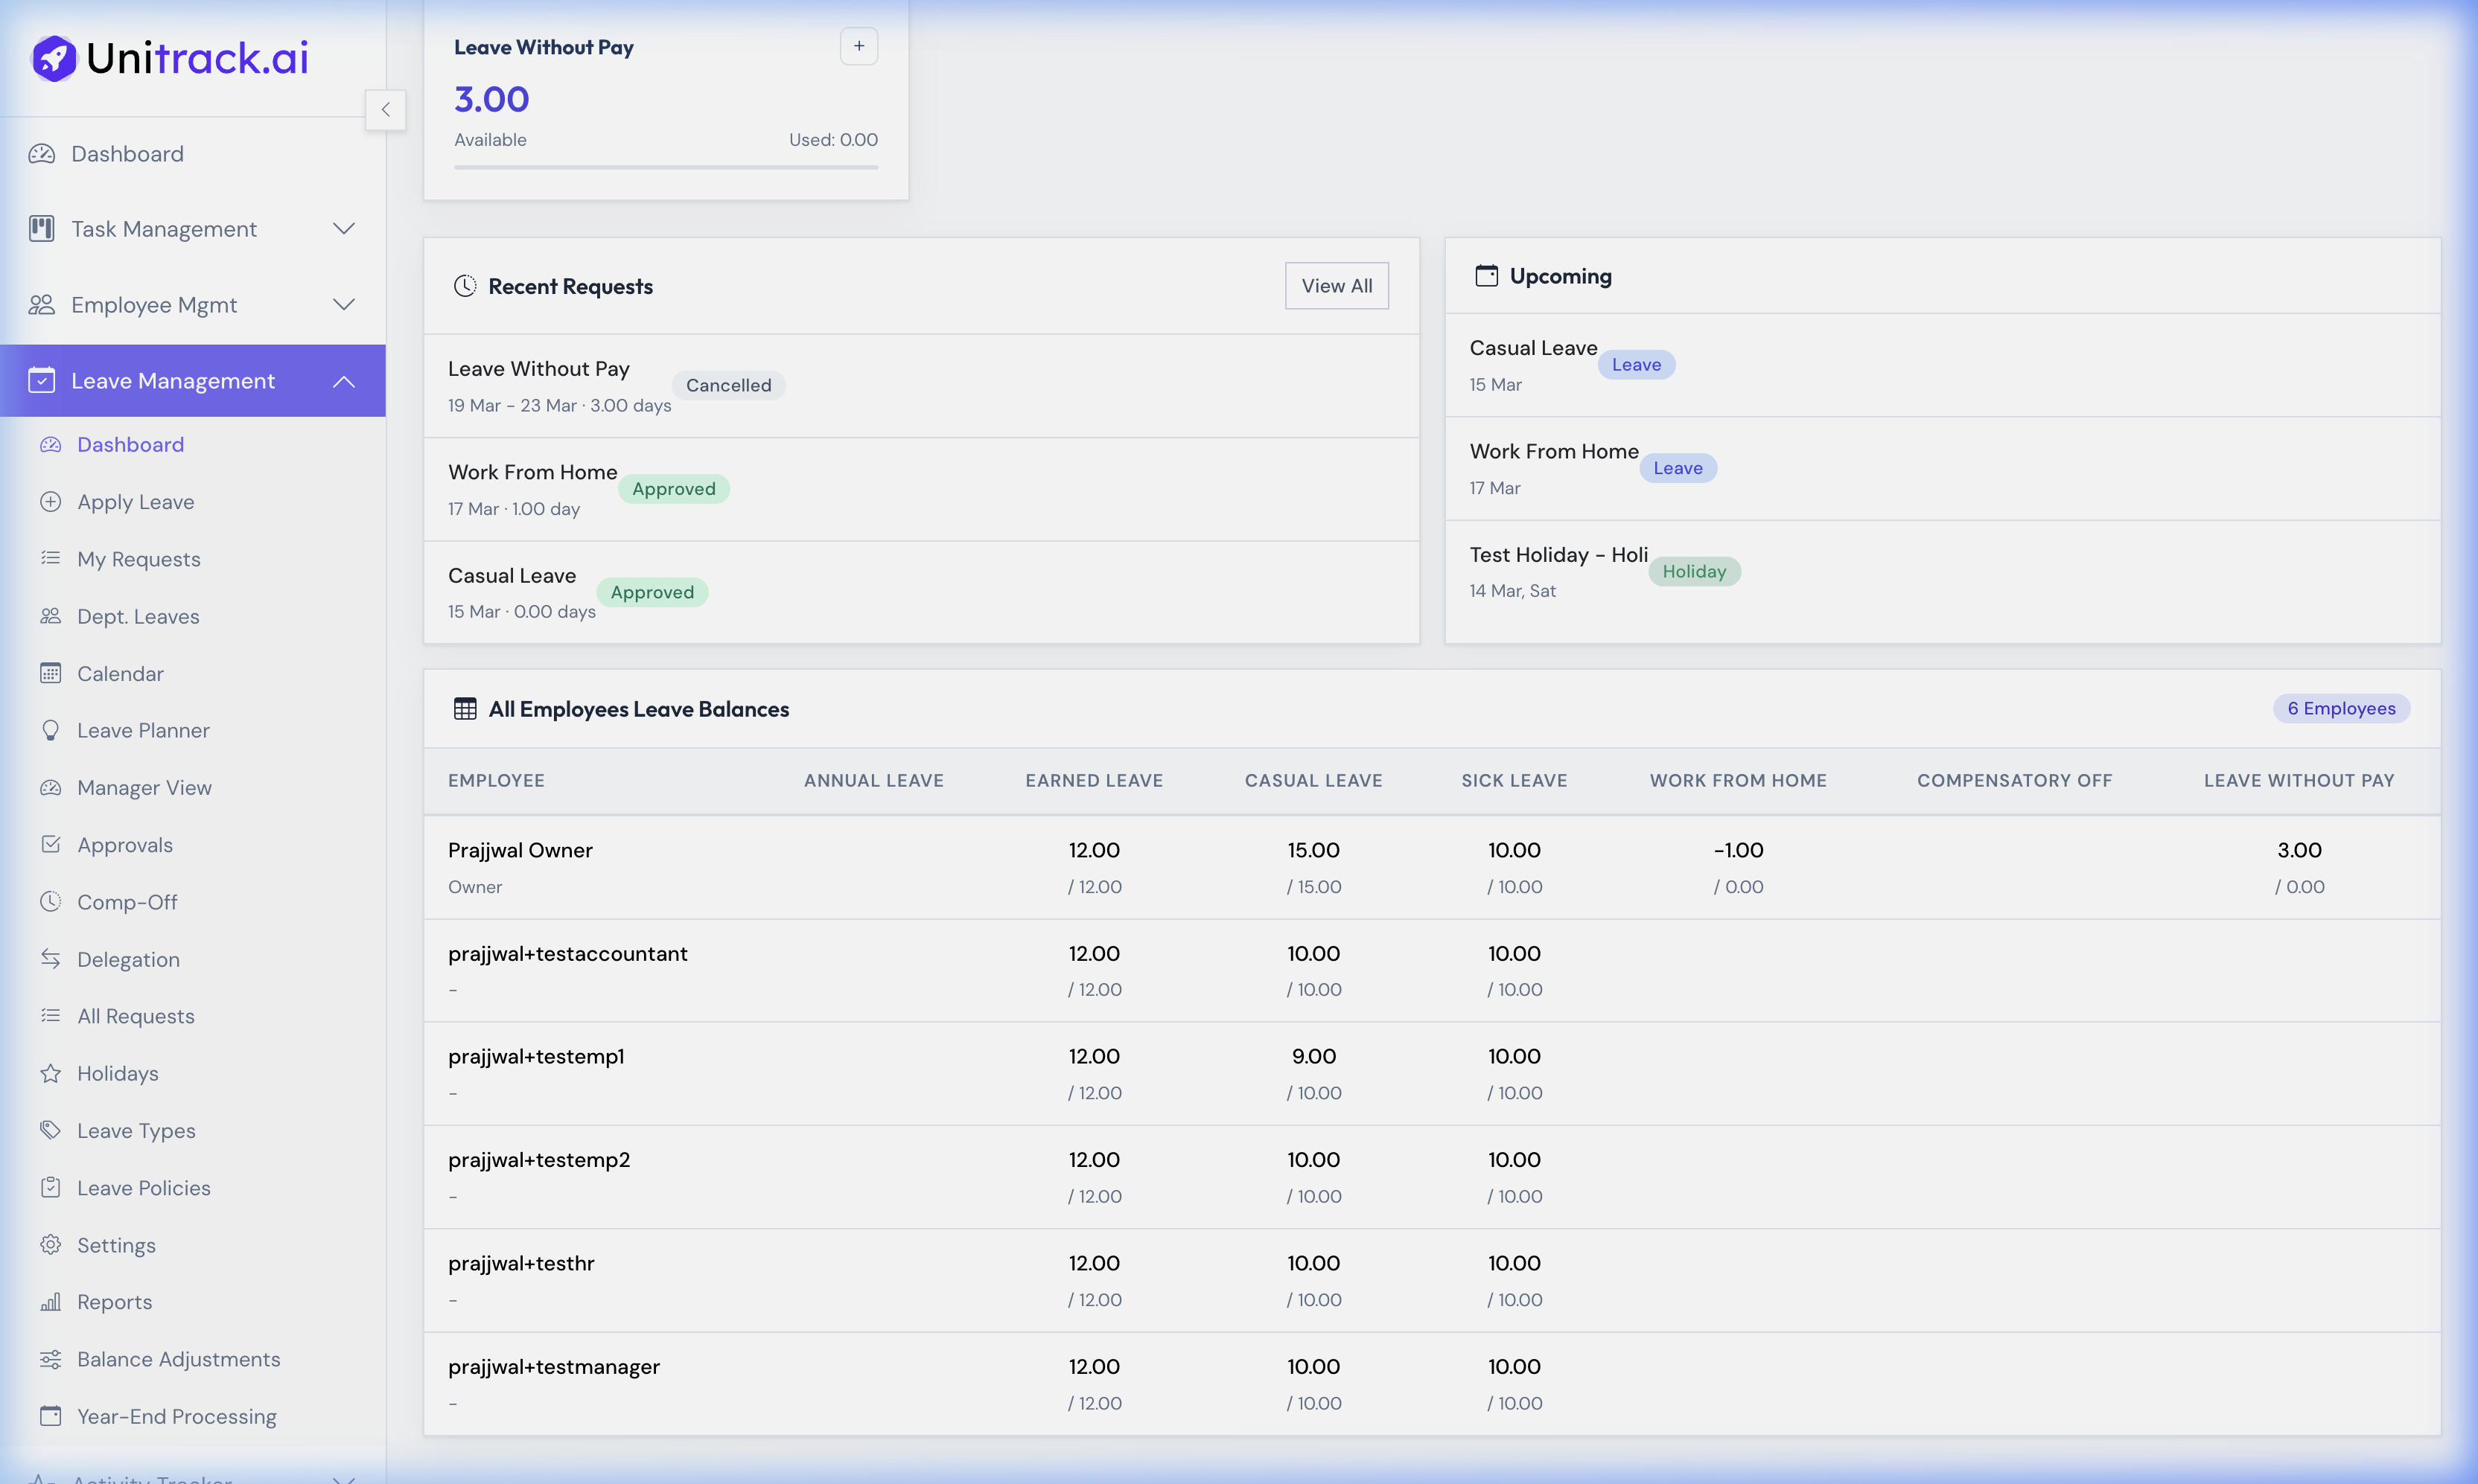
Task: Open the Calendar section icon
Action: pos(52,673)
